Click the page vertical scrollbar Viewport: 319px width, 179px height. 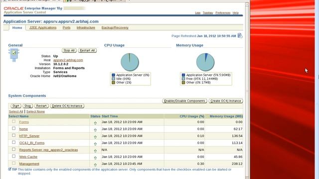(x=247, y=90)
